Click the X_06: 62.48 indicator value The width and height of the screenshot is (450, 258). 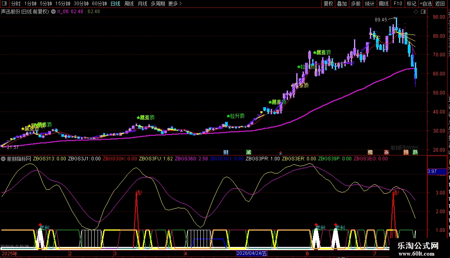70,12
